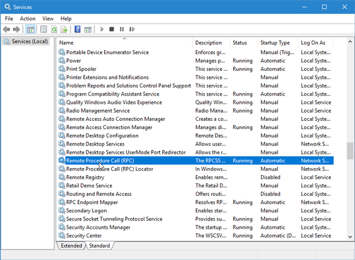The width and height of the screenshot is (355, 260).
Task: Open the Help toolbar icon
Action: 78,29
